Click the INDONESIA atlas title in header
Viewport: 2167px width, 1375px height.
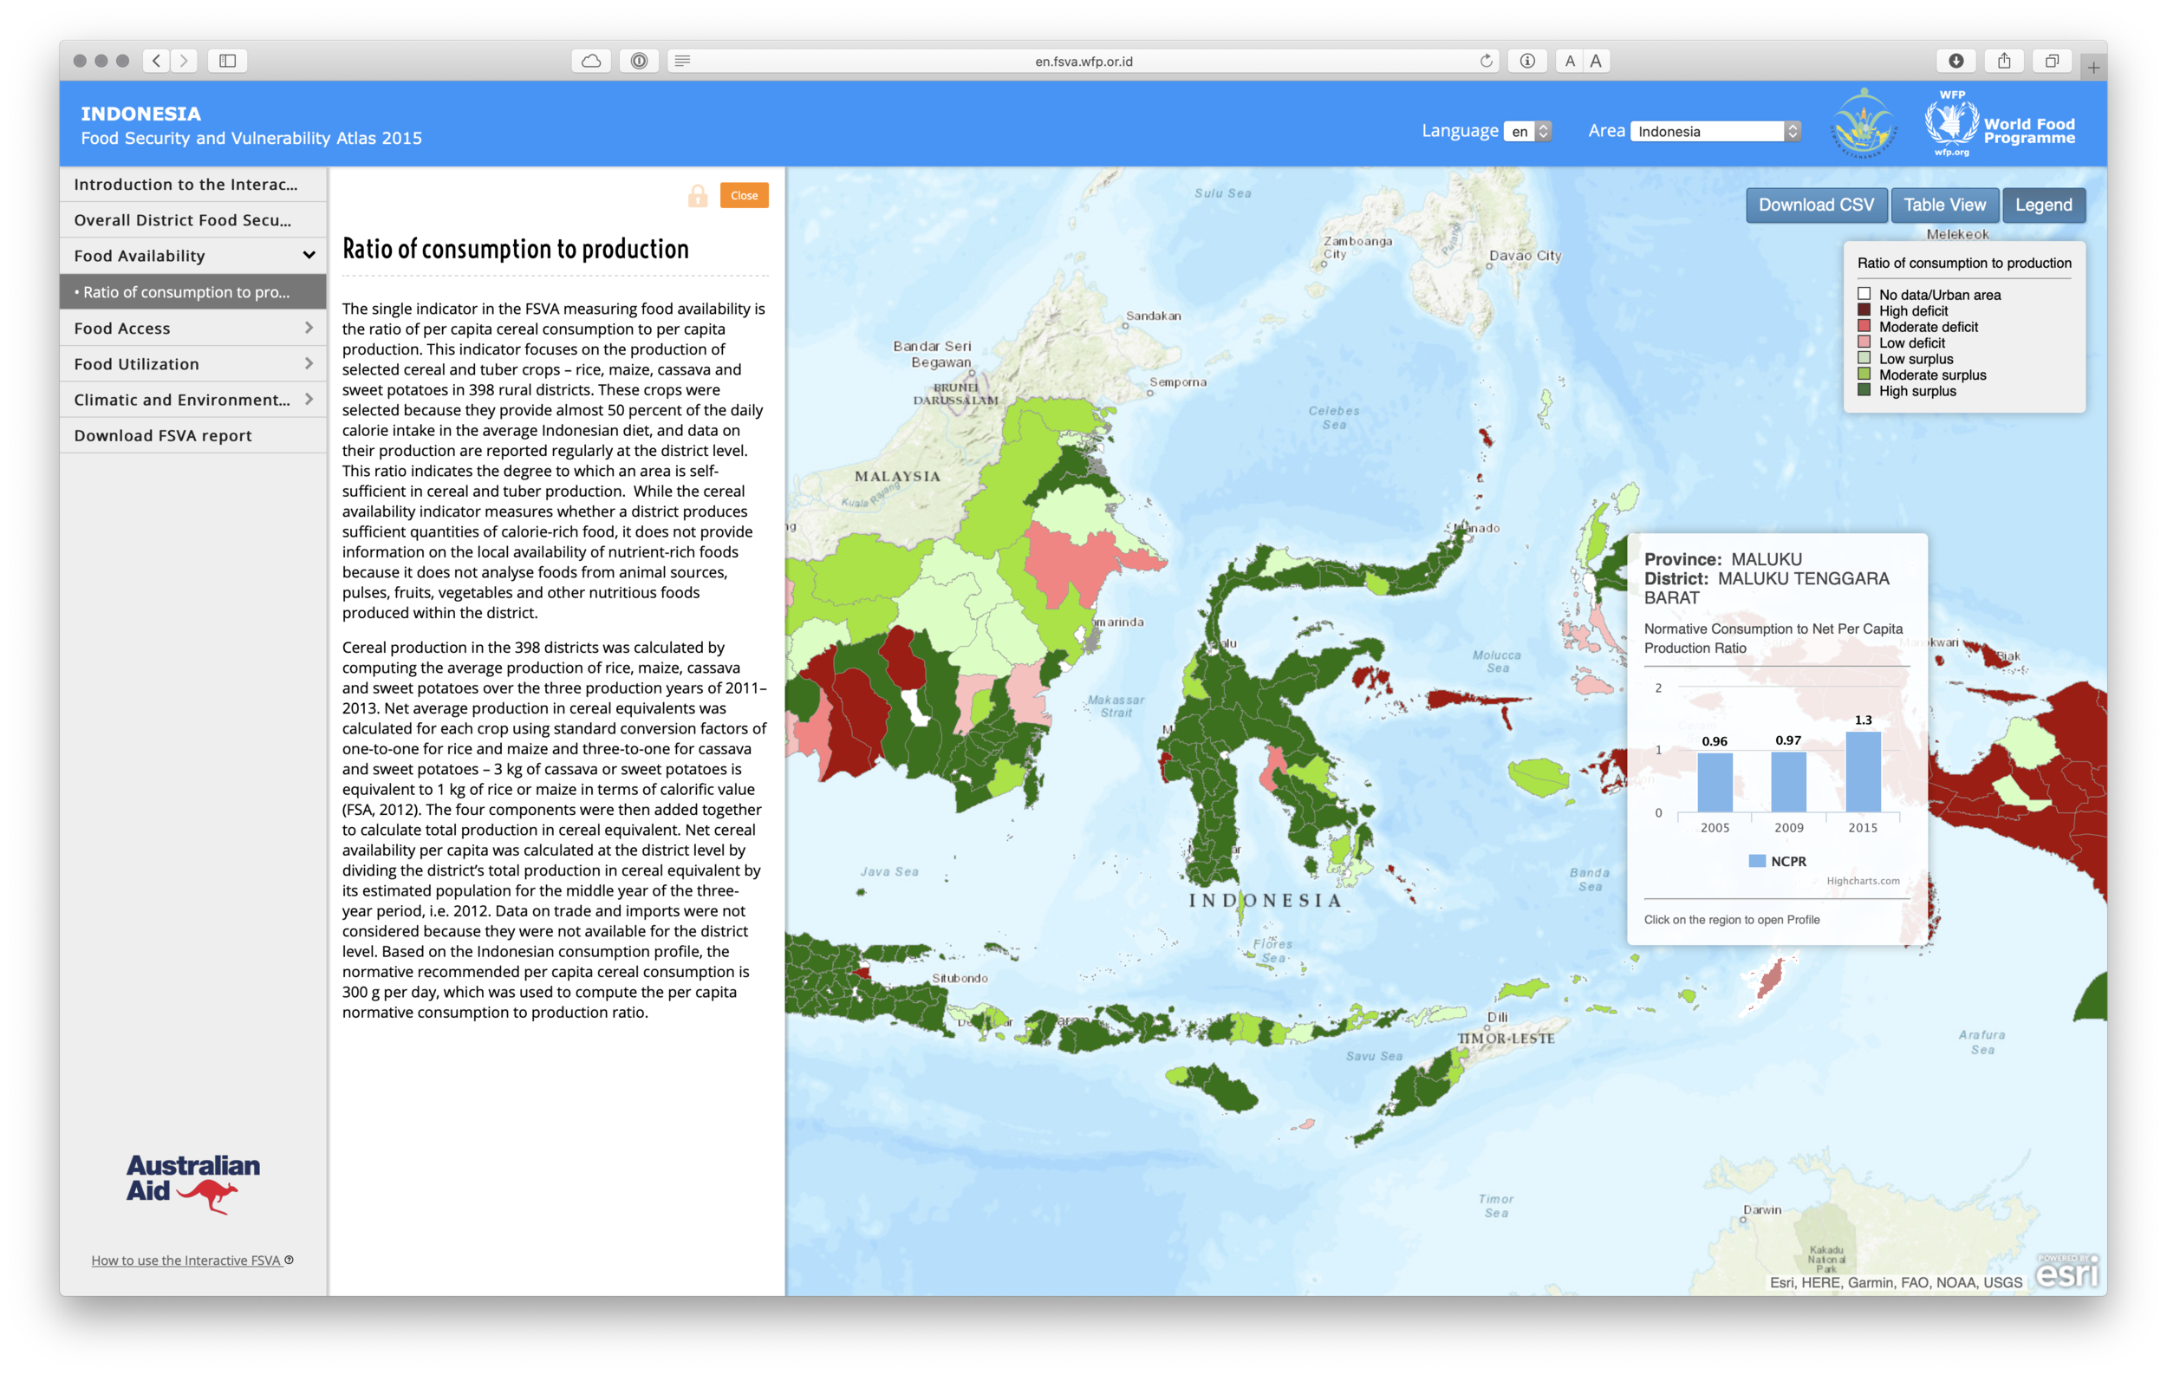click(141, 114)
